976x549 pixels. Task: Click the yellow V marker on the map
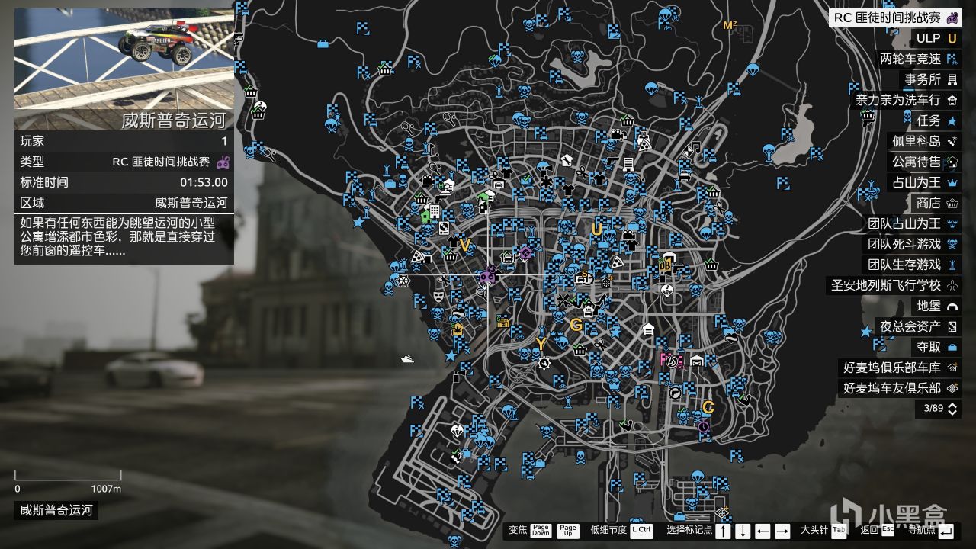(x=464, y=244)
